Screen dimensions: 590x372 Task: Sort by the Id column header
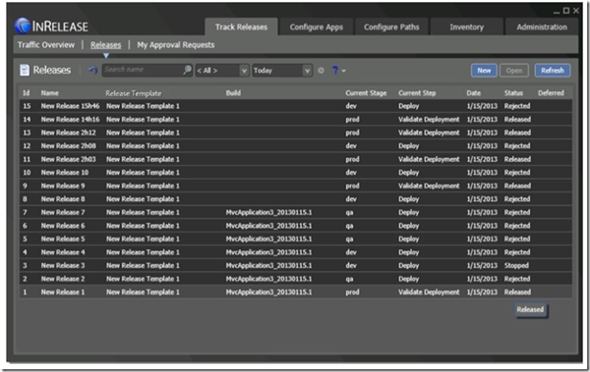tap(26, 93)
